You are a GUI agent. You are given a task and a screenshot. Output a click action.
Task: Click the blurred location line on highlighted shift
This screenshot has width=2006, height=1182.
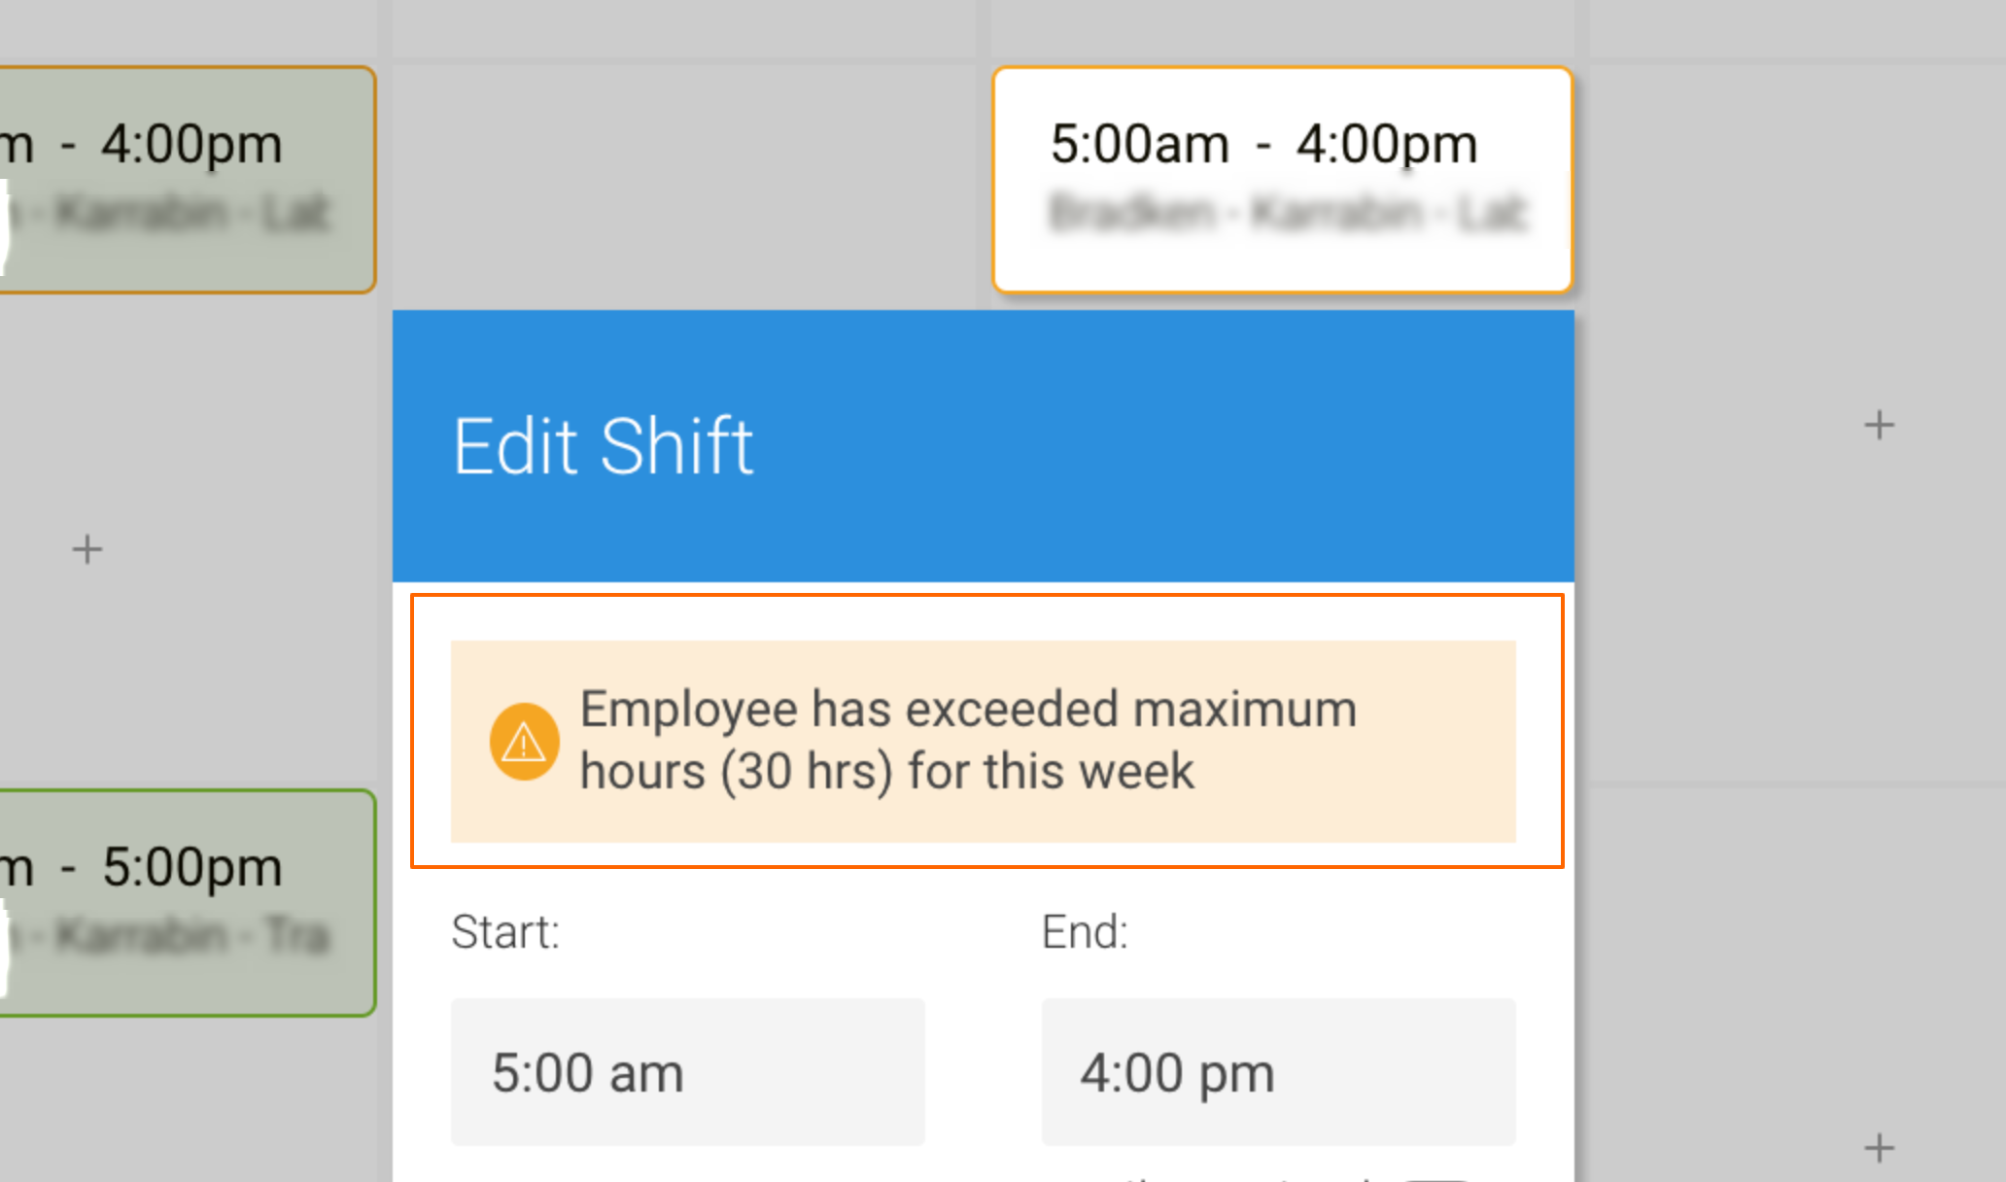tap(1288, 213)
